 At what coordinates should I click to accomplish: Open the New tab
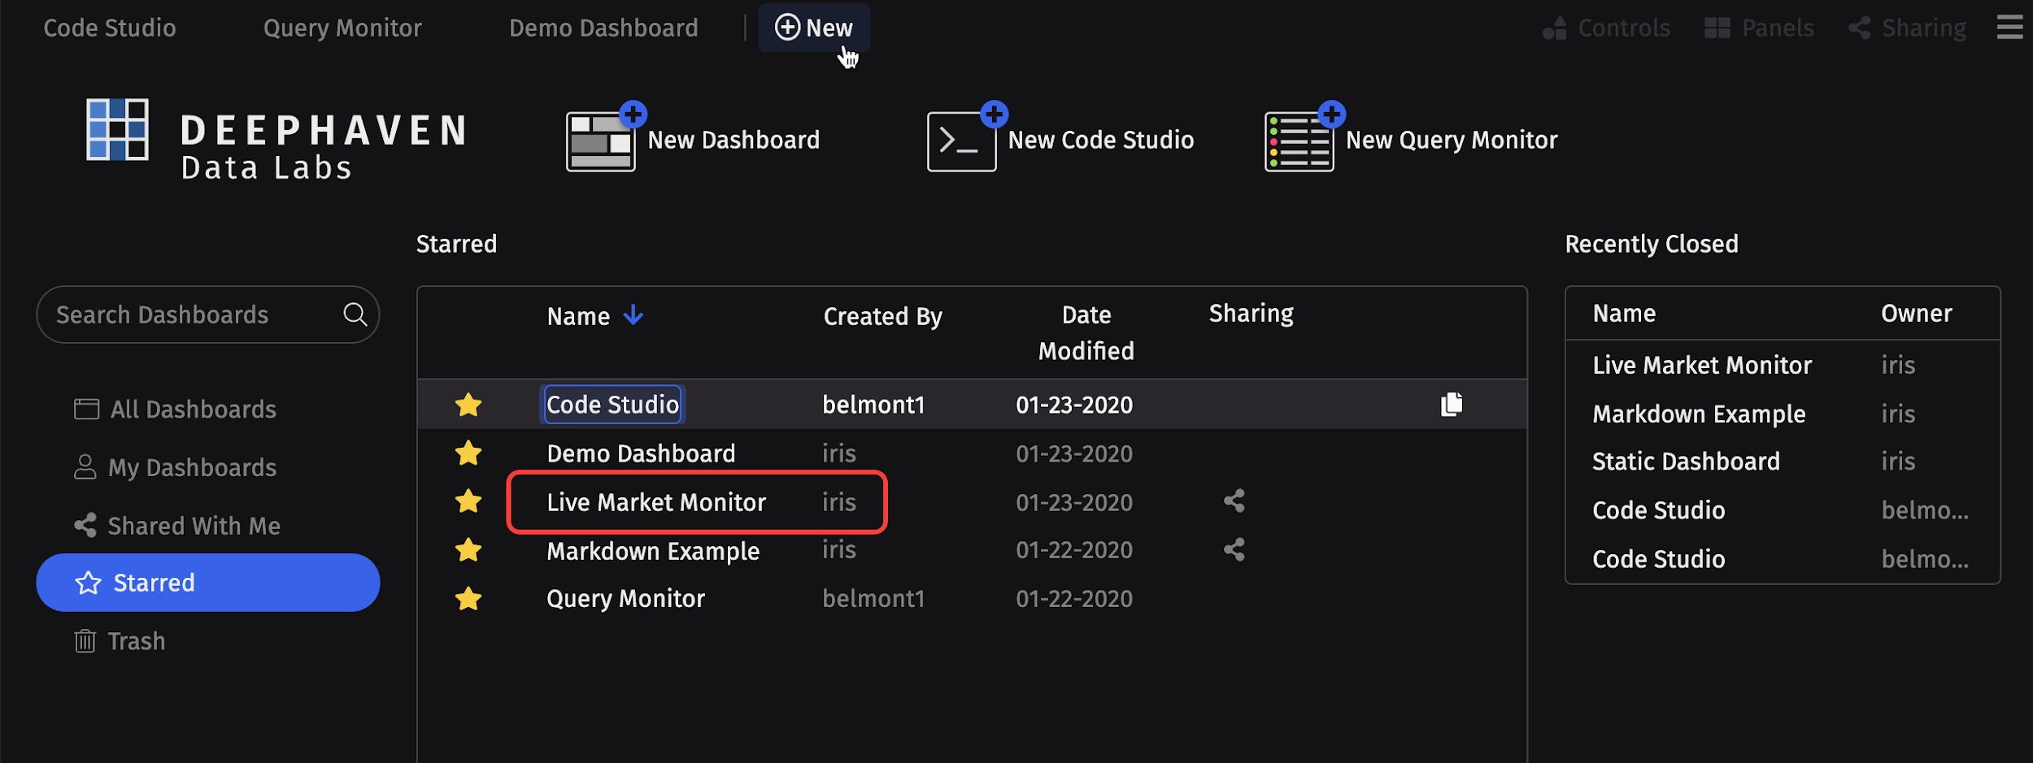tap(814, 28)
